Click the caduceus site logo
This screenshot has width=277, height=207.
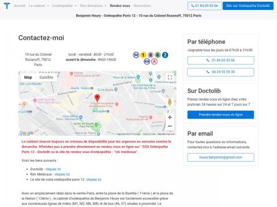click(x=7, y=6)
